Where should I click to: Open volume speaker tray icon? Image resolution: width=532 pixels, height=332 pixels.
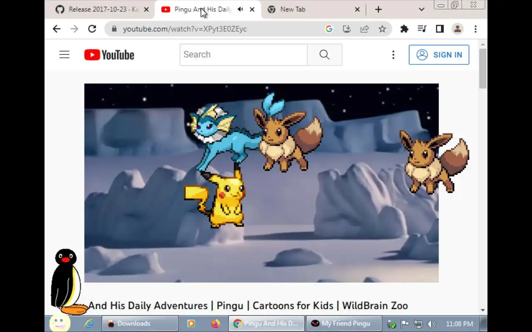(431, 324)
